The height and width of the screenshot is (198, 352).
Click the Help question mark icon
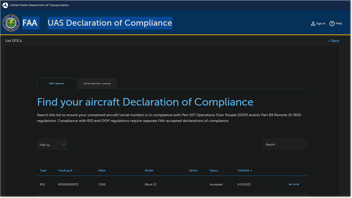tap(332, 23)
